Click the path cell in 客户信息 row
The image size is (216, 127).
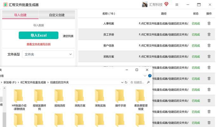pos(164,46)
